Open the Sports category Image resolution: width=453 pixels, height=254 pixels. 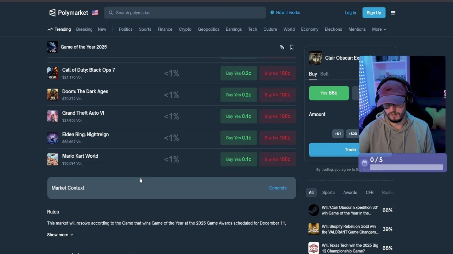click(145, 29)
